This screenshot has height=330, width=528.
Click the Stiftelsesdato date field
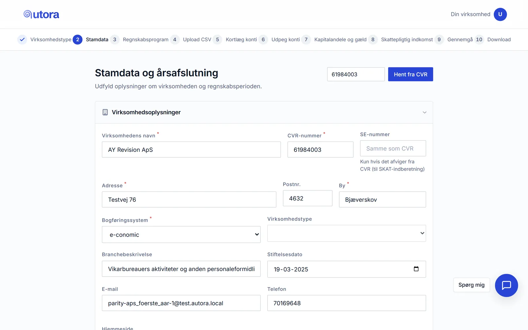(x=346, y=269)
